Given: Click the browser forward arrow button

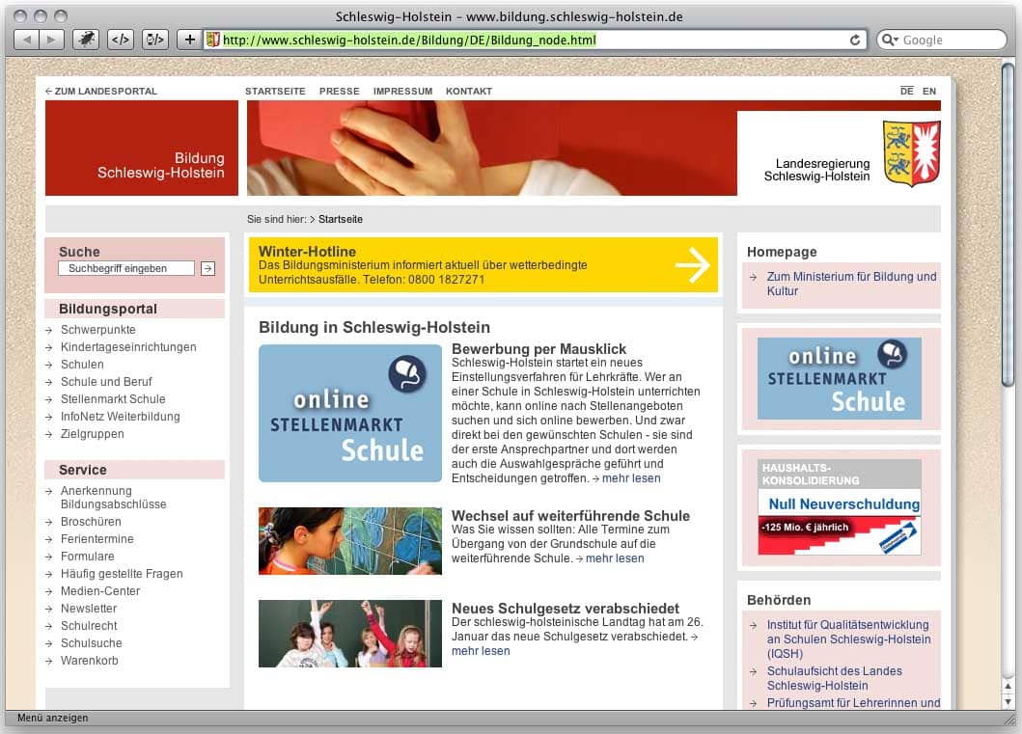Looking at the screenshot, I should [52, 40].
